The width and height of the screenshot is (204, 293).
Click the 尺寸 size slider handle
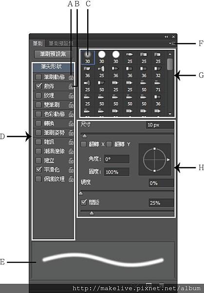[x=84, y=136]
